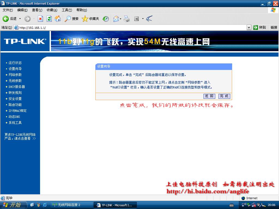Expand the Mail icon dropdown arrow
279x209 pixels.
[x=121, y=19]
